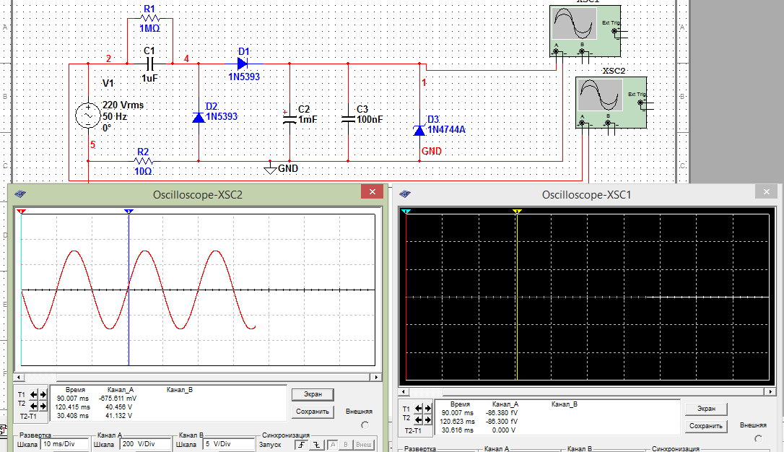Click left scroll arrow under XSC1 display
784x452 pixels.
(403, 392)
